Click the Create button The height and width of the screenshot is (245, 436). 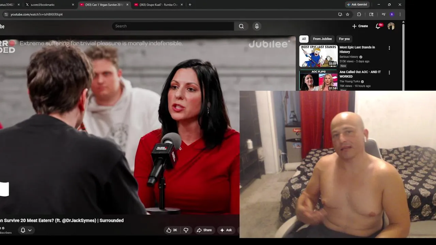[x=360, y=26]
